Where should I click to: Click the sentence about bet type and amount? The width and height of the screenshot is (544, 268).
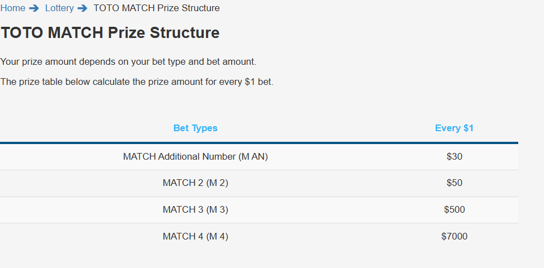click(x=128, y=62)
